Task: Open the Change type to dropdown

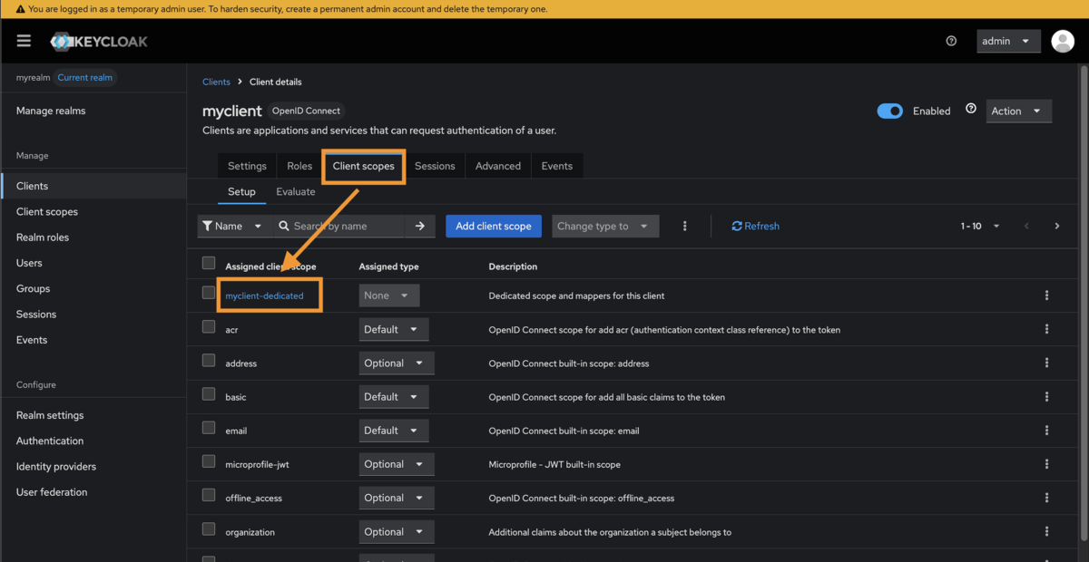Action: tap(605, 226)
